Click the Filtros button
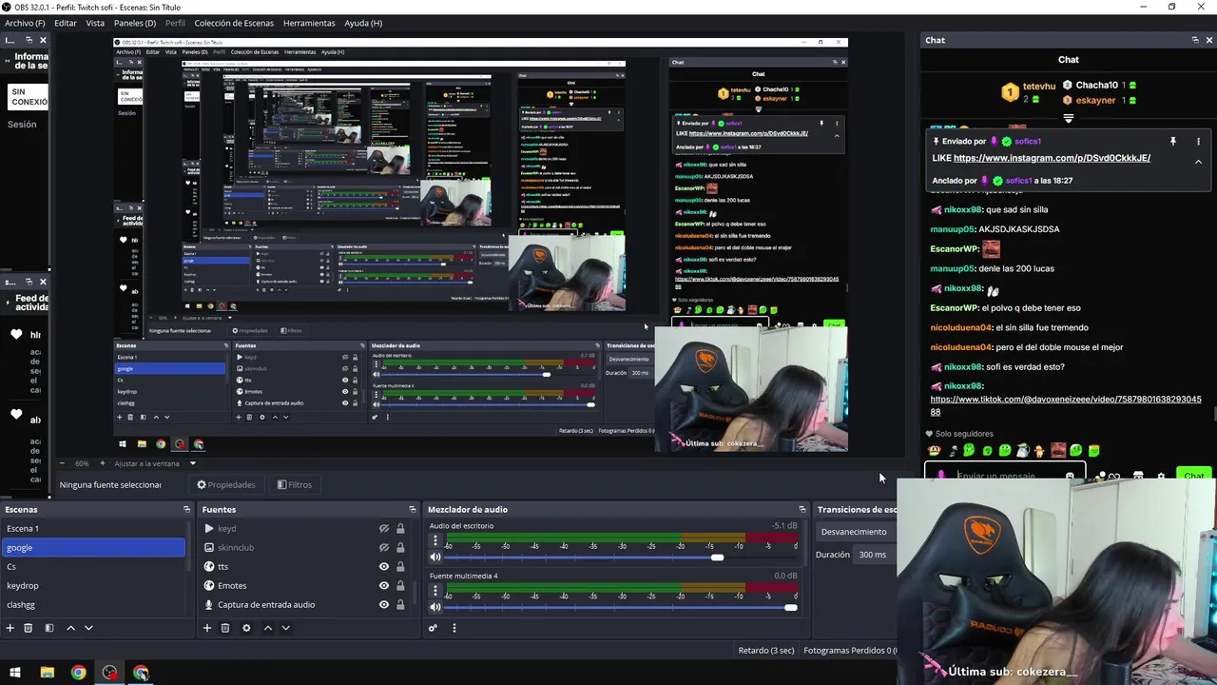Screen dimensions: 1217x685 [x=295, y=484]
